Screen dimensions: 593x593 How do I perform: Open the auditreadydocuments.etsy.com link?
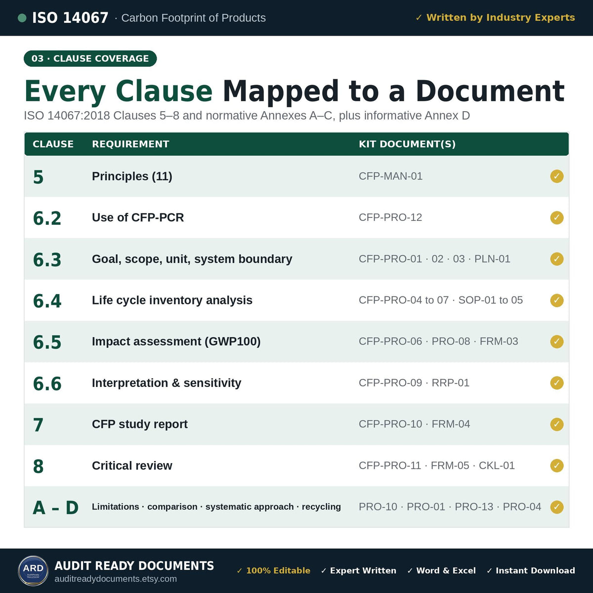[x=116, y=579]
